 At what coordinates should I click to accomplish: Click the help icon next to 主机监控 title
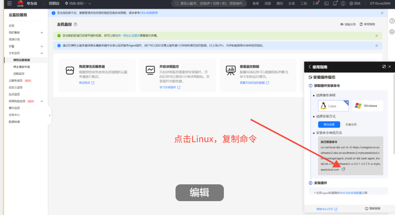[75, 24]
